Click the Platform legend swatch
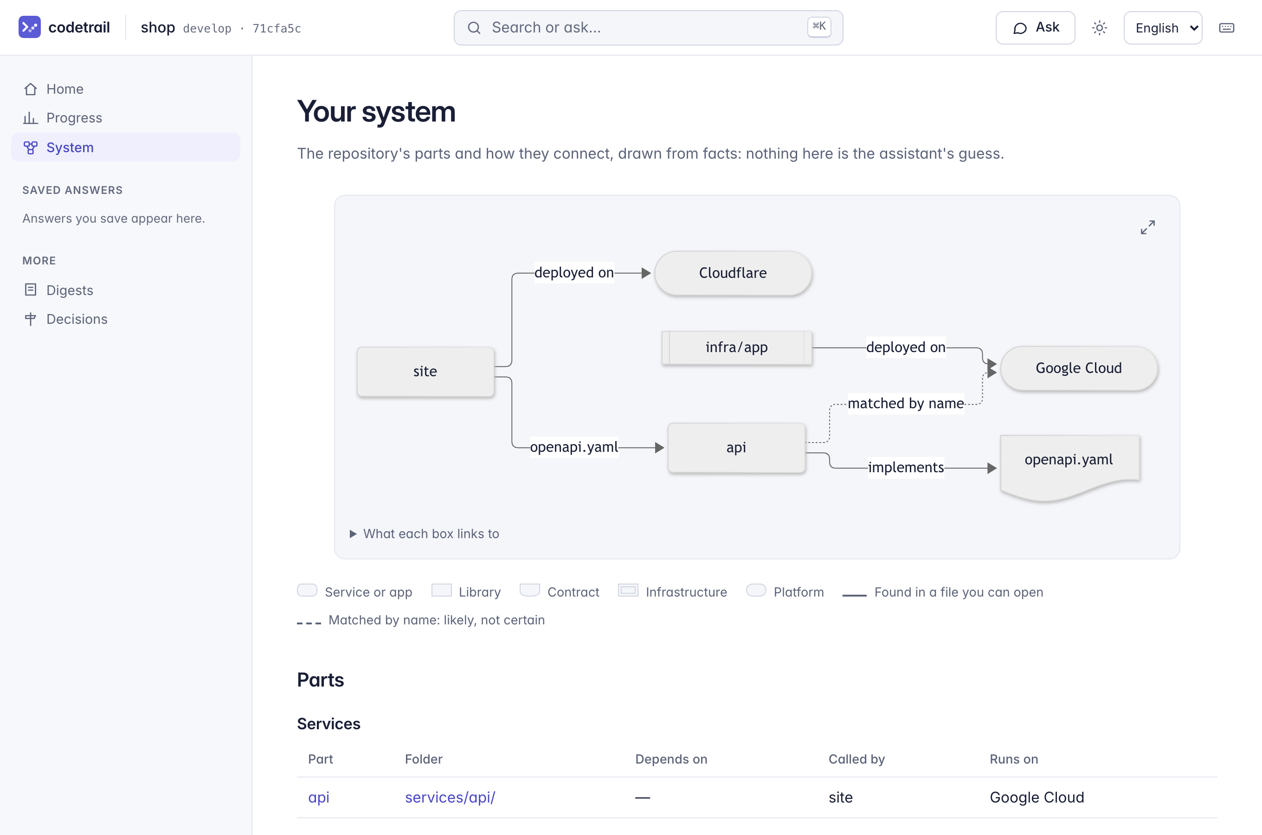 756,591
